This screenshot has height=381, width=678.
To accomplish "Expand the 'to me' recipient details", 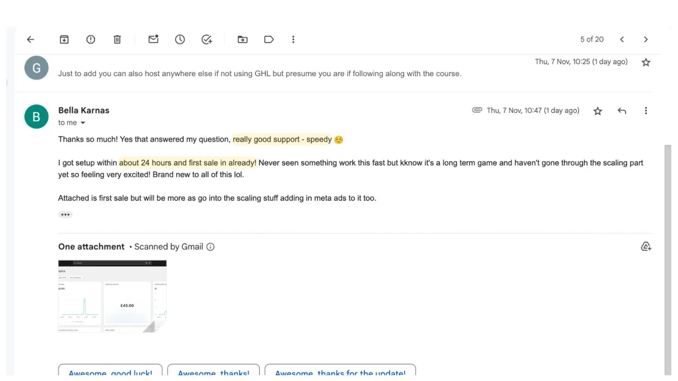I will click(x=82, y=123).
